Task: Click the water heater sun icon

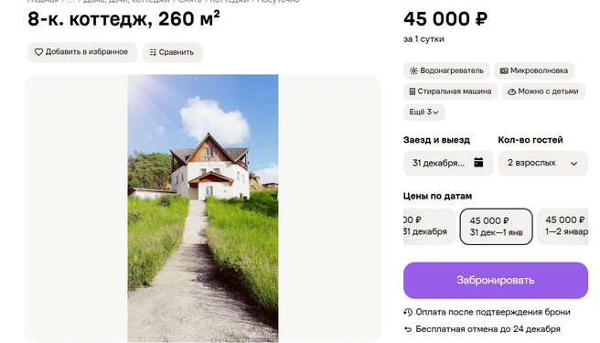Action: (413, 70)
